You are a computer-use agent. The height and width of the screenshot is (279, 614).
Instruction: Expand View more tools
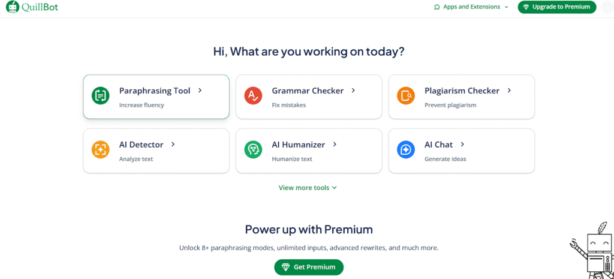point(308,188)
